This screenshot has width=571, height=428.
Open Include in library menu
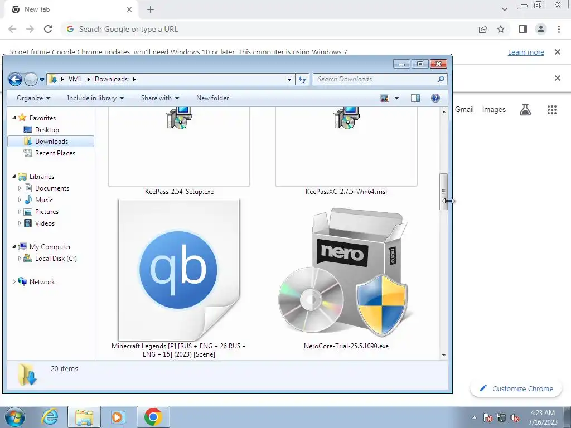pos(95,98)
